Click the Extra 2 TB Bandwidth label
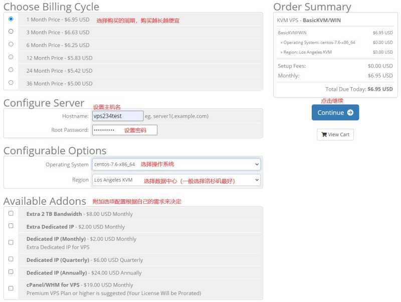This screenshot has height=302, width=401. point(80,214)
